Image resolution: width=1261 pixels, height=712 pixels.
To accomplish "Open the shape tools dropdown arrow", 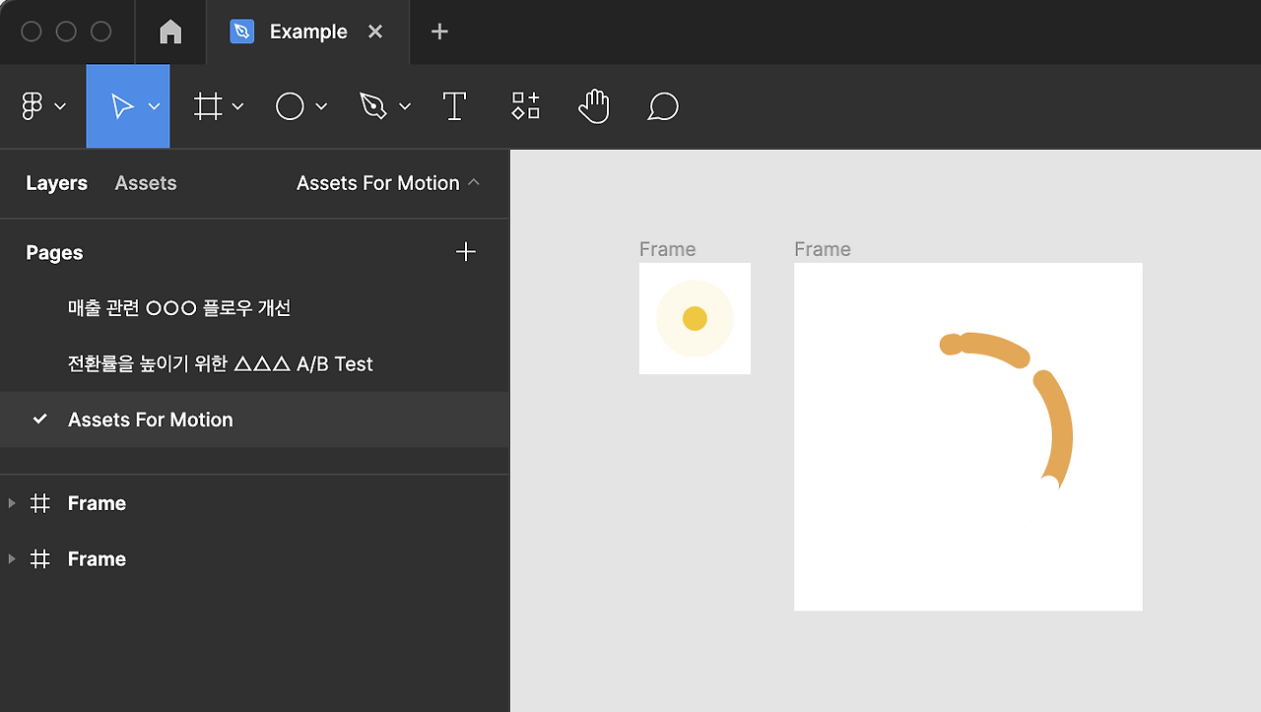I will tap(321, 106).
